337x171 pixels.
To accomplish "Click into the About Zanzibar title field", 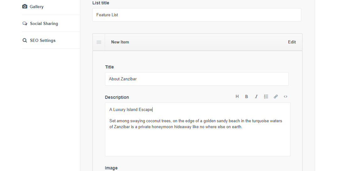I will click(197, 79).
